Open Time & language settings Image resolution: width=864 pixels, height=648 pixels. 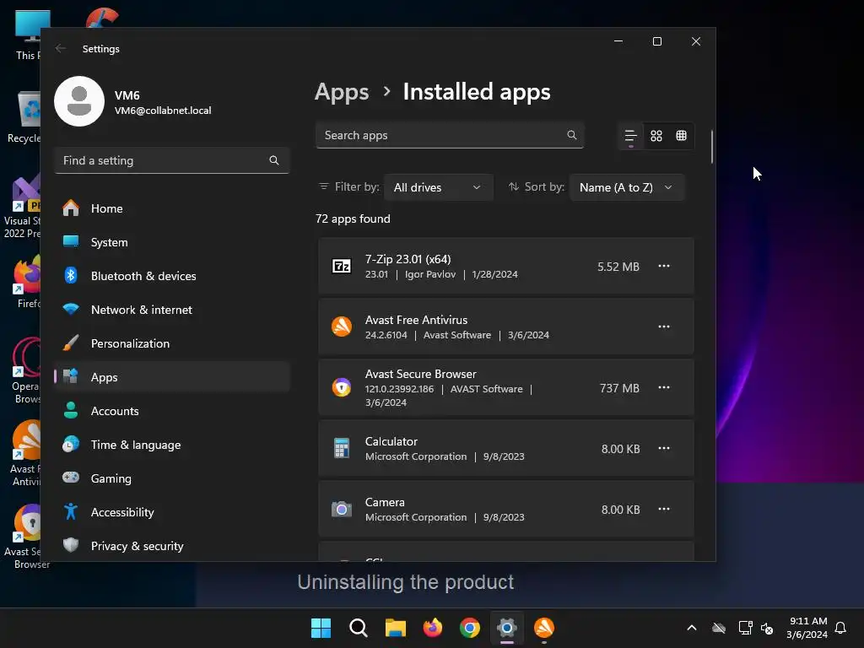pyautogui.click(x=172, y=445)
